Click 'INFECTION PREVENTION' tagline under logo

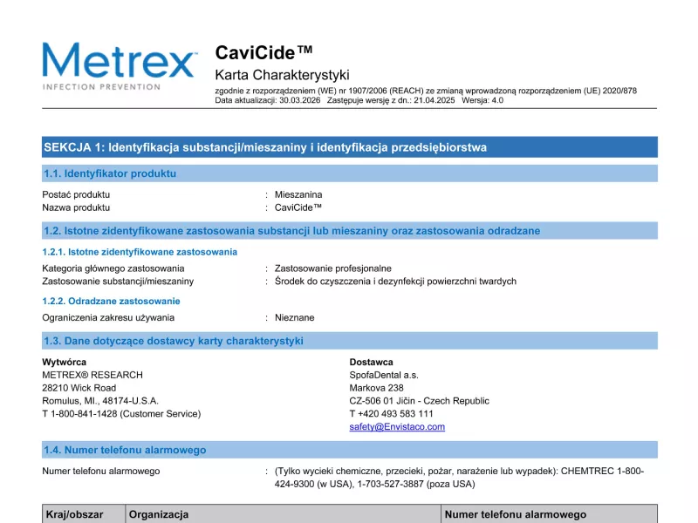[x=101, y=87]
